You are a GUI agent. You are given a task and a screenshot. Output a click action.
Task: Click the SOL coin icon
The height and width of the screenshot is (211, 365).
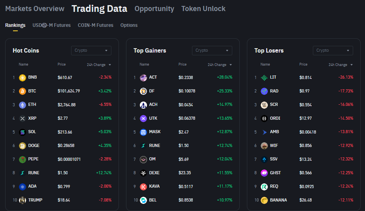coord(23,132)
